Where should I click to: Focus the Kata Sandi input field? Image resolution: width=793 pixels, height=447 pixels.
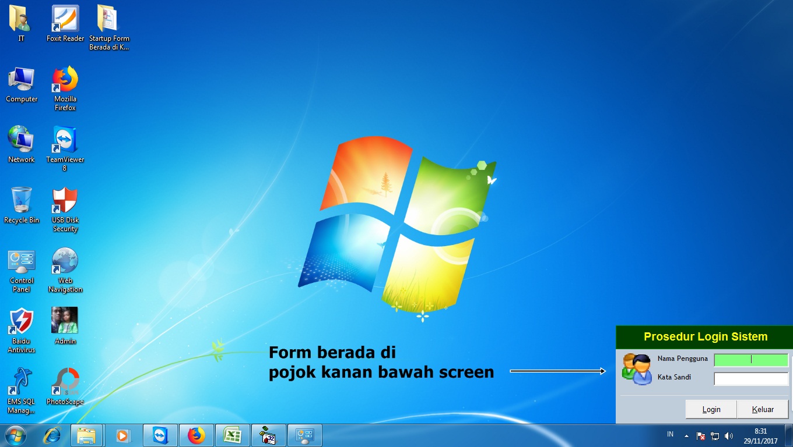point(751,379)
